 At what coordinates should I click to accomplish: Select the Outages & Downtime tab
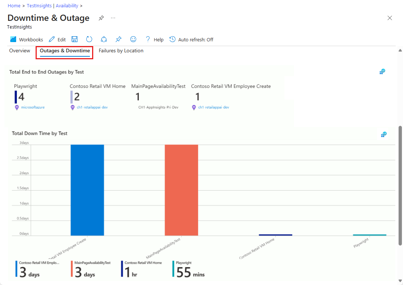65,51
